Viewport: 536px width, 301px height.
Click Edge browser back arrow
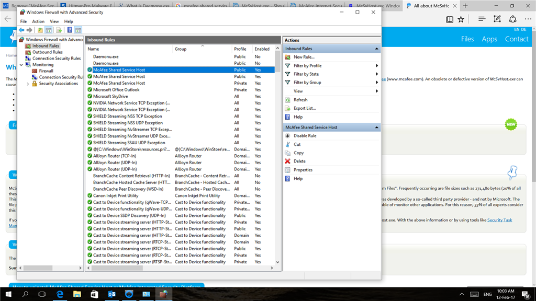(x=8, y=19)
